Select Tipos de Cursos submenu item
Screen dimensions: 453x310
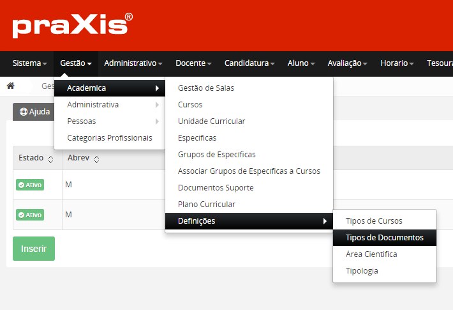[385, 221]
